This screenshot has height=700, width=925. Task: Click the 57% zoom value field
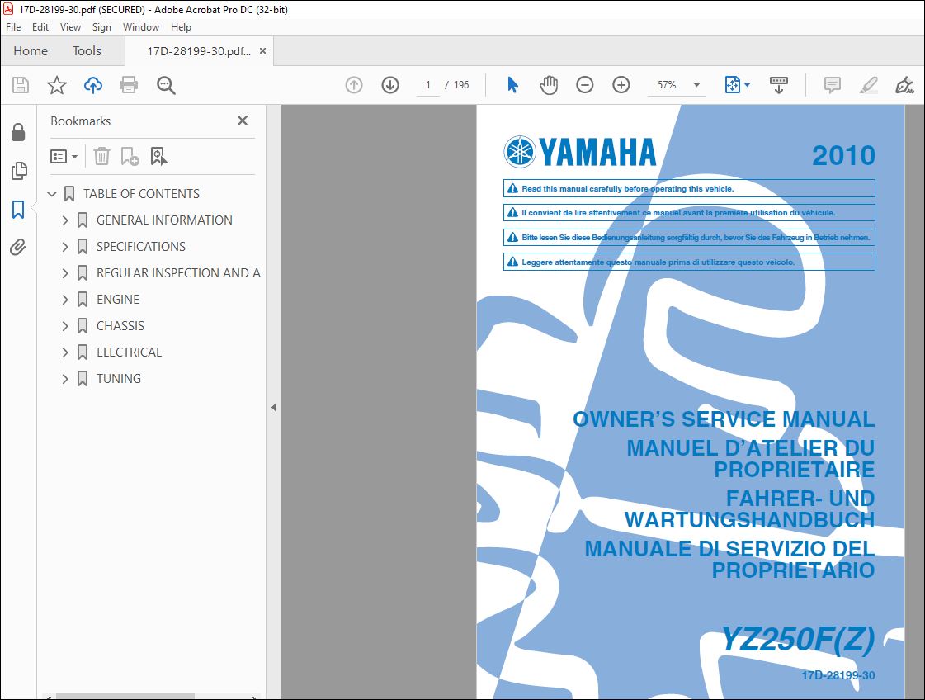tap(668, 85)
